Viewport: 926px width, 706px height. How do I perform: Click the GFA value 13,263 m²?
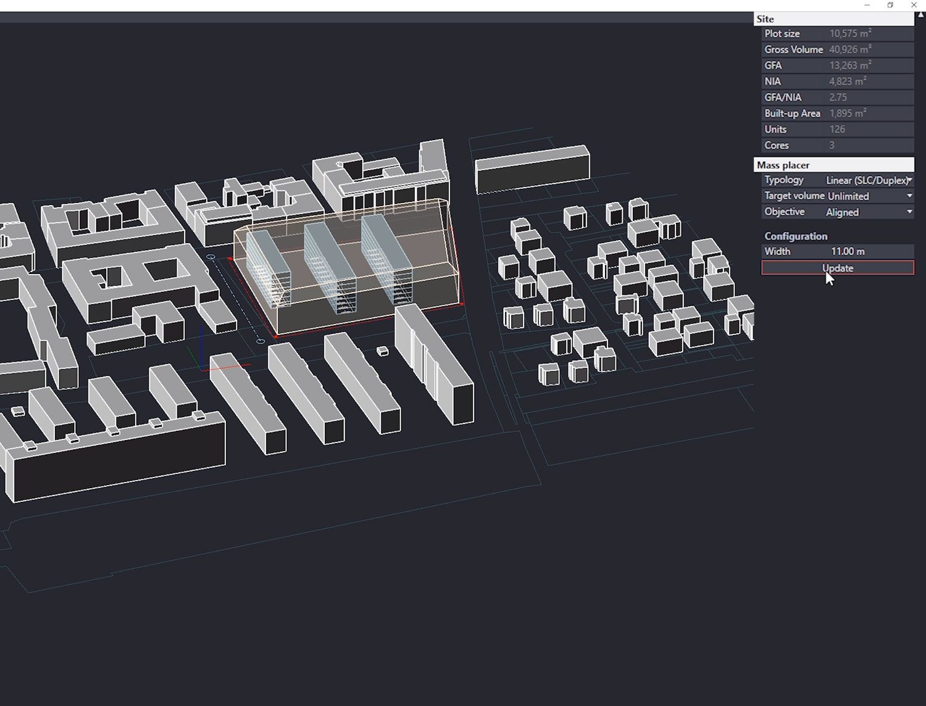(850, 65)
